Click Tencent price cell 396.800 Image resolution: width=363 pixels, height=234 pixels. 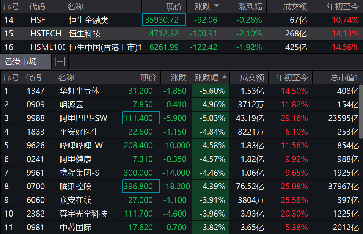click(x=141, y=186)
